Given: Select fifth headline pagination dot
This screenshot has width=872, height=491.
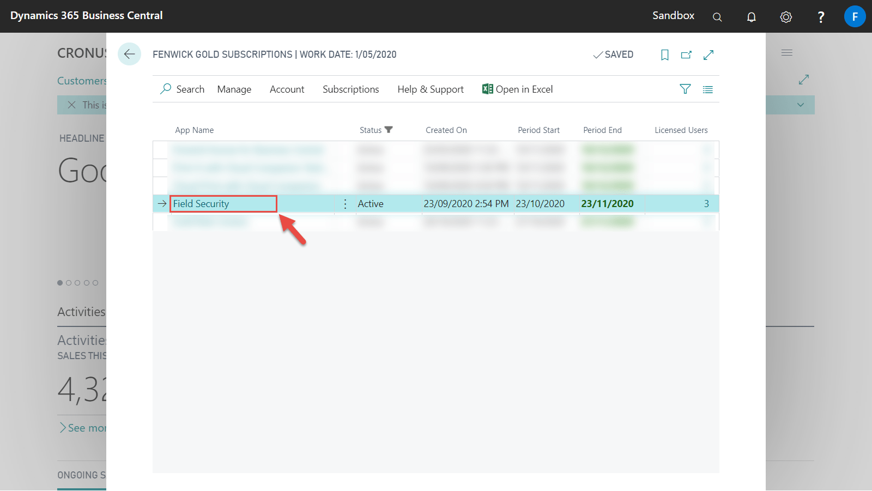Looking at the screenshot, I should point(95,283).
